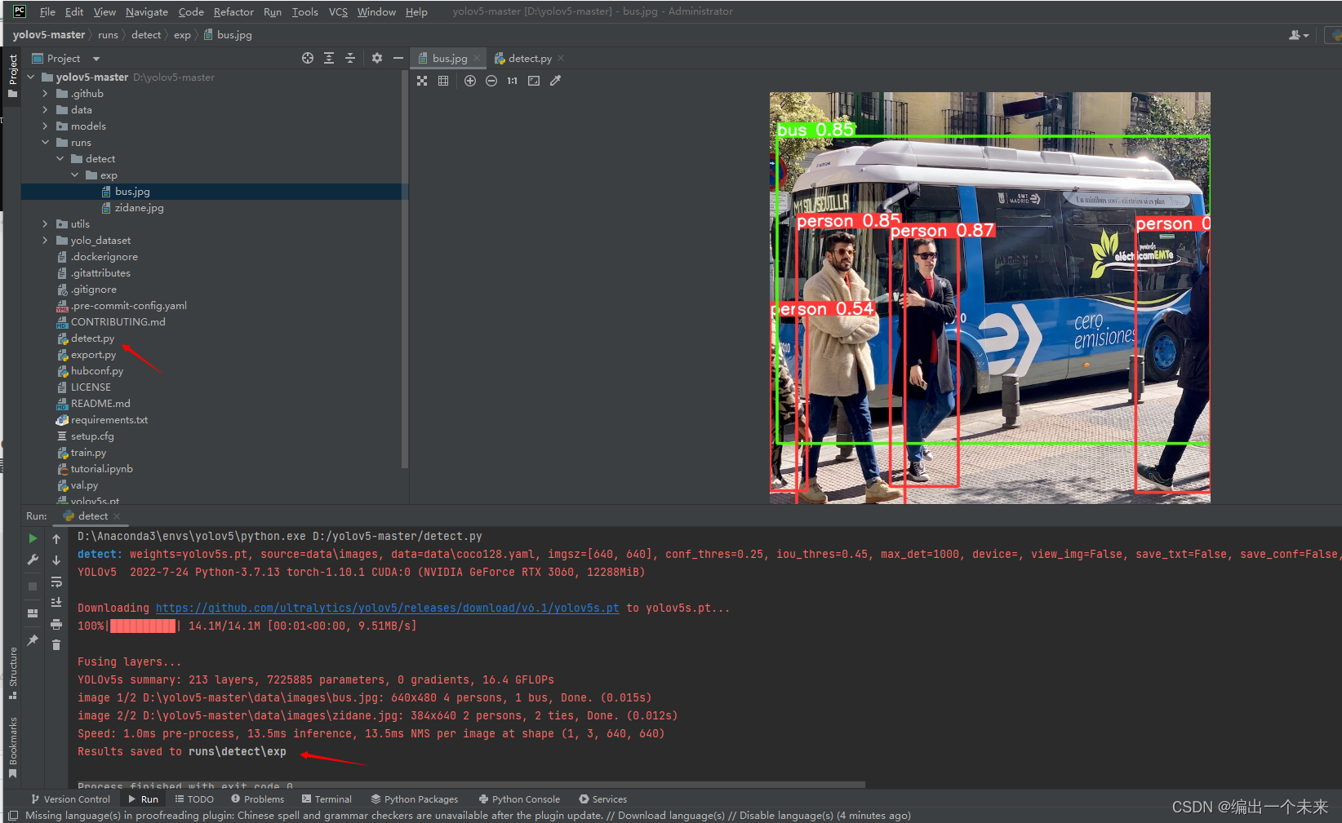This screenshot has width=1342, height=823.
Task: Open the File menu
Action: (47, 11)
